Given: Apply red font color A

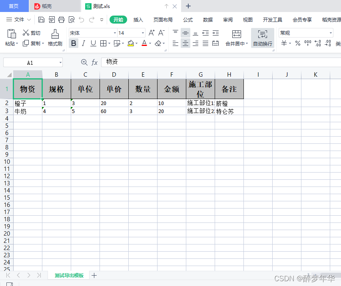Looking at the screenshot, I should [x=144, y=43].
